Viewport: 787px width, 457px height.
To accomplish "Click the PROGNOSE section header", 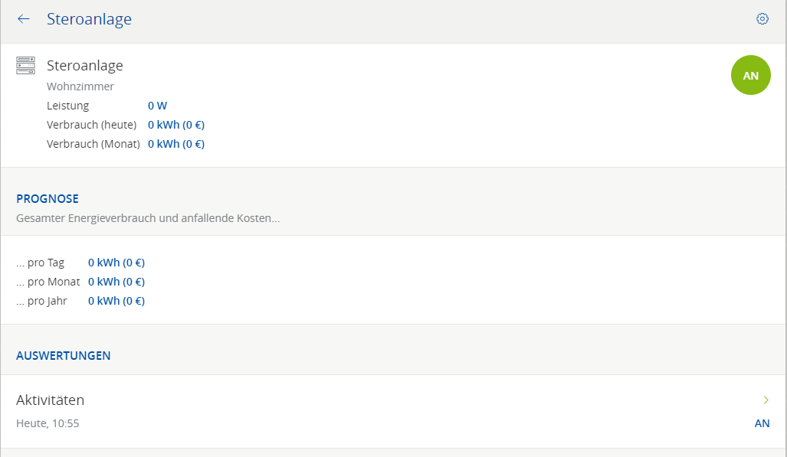I will click(48, 198).
